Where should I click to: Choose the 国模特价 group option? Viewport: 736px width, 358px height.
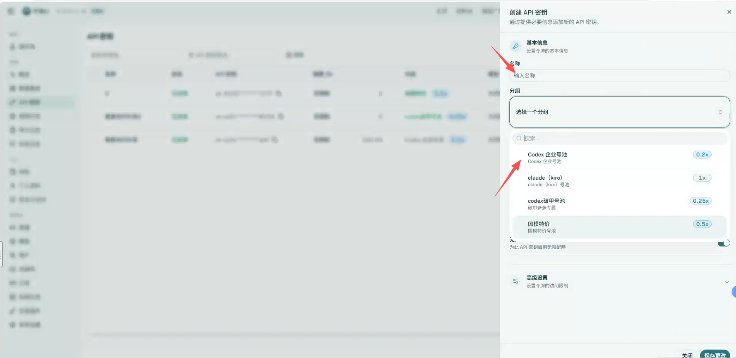pos(619,227)
